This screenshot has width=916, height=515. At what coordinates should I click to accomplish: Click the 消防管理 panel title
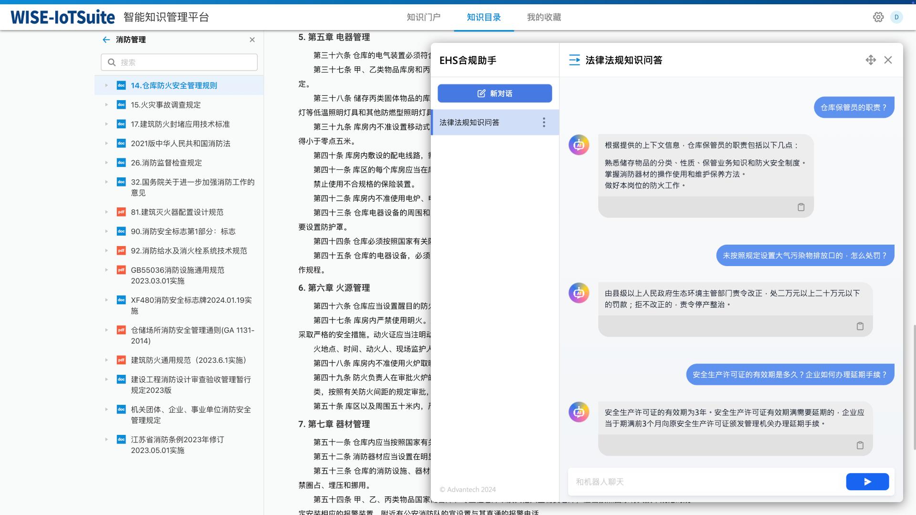[131, 40]
